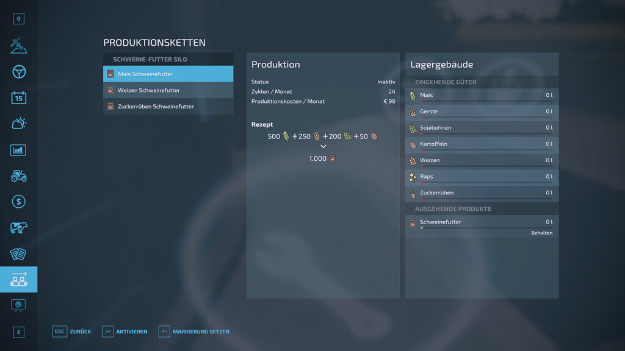The width and height of the screenshot is (625, 351).
Task: Open the contracts papers icon
Action: point(18,254)
